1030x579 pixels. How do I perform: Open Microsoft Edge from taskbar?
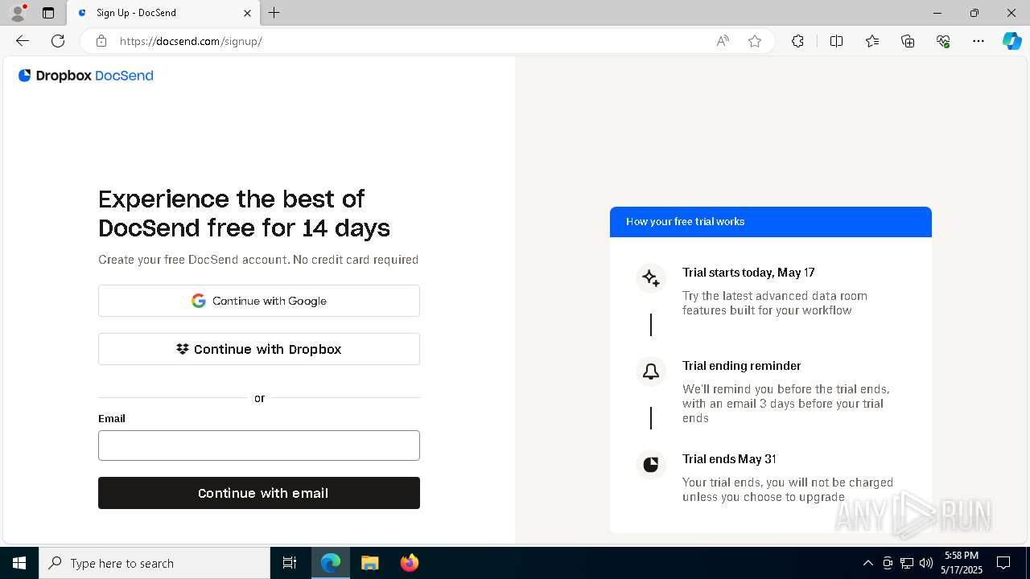click(331, 563)
